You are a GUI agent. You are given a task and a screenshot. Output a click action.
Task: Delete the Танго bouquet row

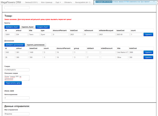pyautogui.click(x=148, y=34)
